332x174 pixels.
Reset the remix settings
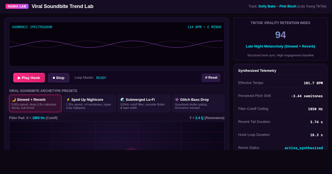pyautogui.click(x=211, y=78)
